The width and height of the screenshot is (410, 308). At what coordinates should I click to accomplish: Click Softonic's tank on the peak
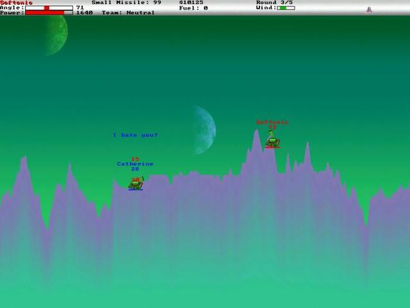pos(272,142)
